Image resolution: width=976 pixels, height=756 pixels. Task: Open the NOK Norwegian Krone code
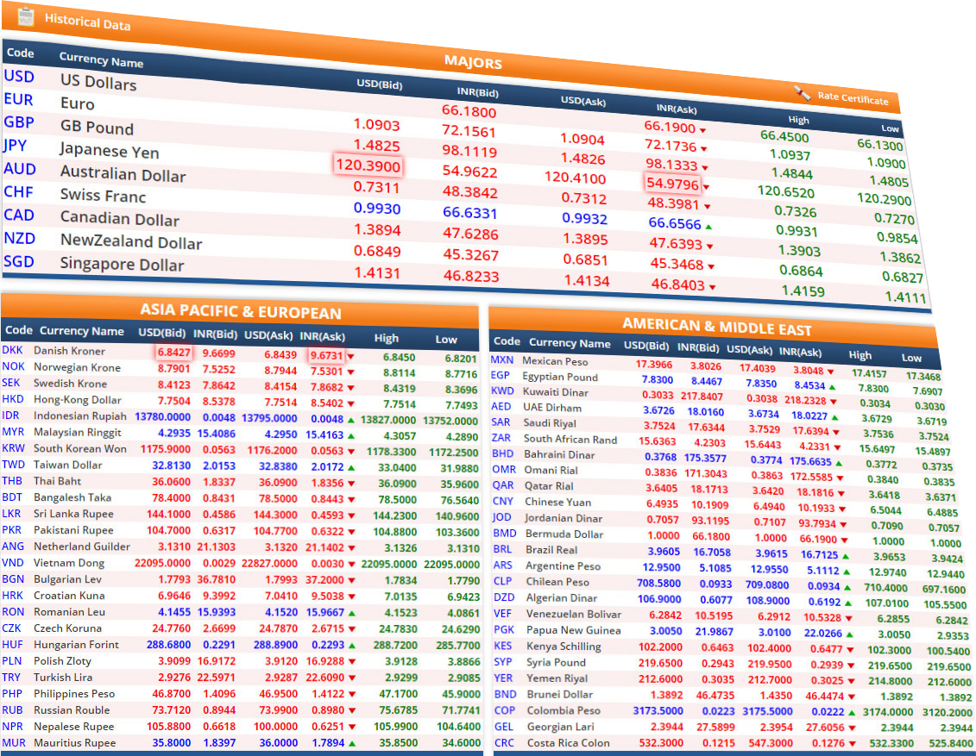[14, 367]
